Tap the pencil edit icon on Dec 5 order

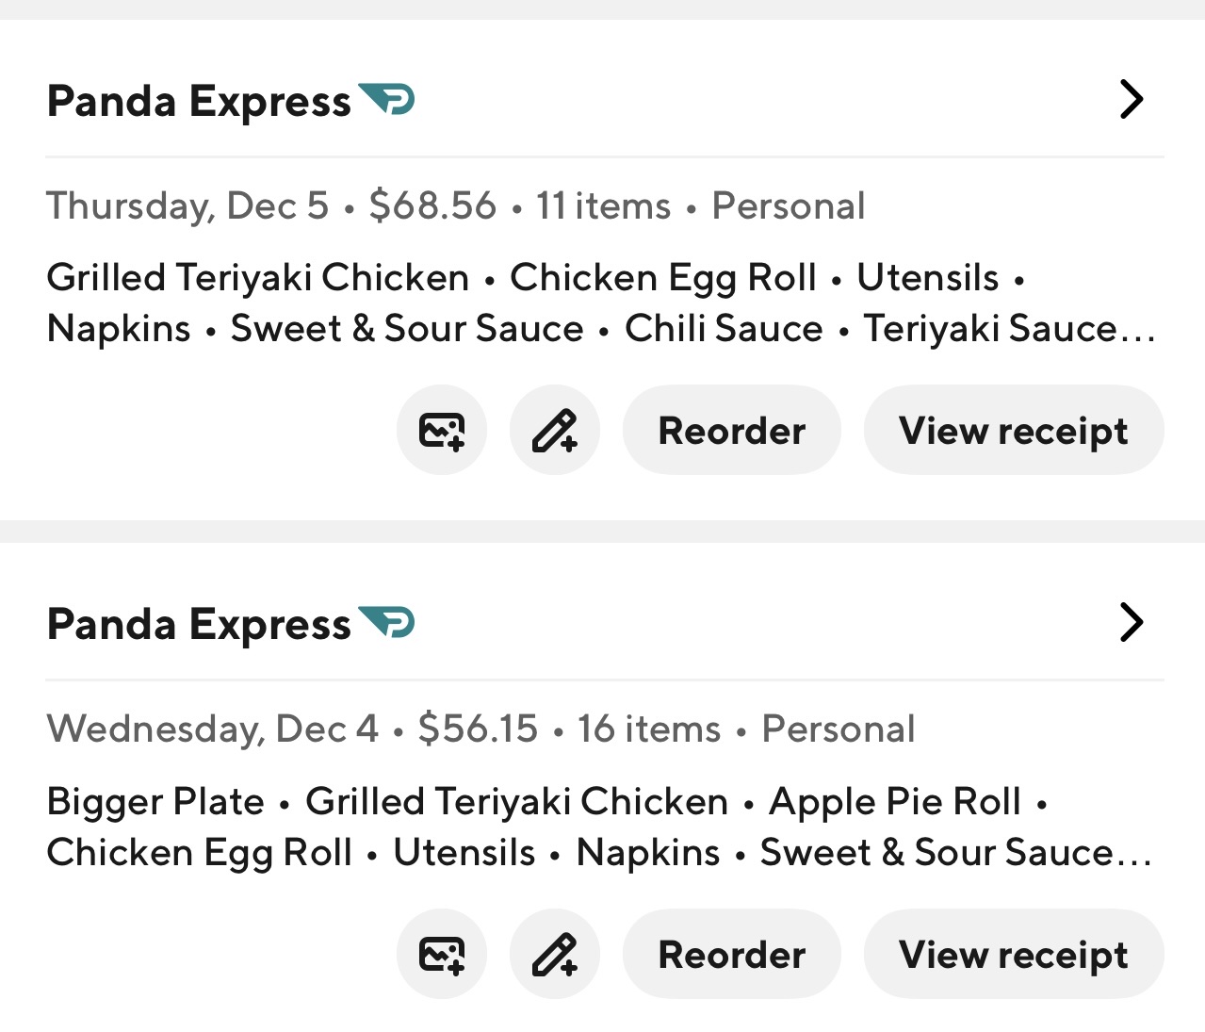tap(555, 431)
